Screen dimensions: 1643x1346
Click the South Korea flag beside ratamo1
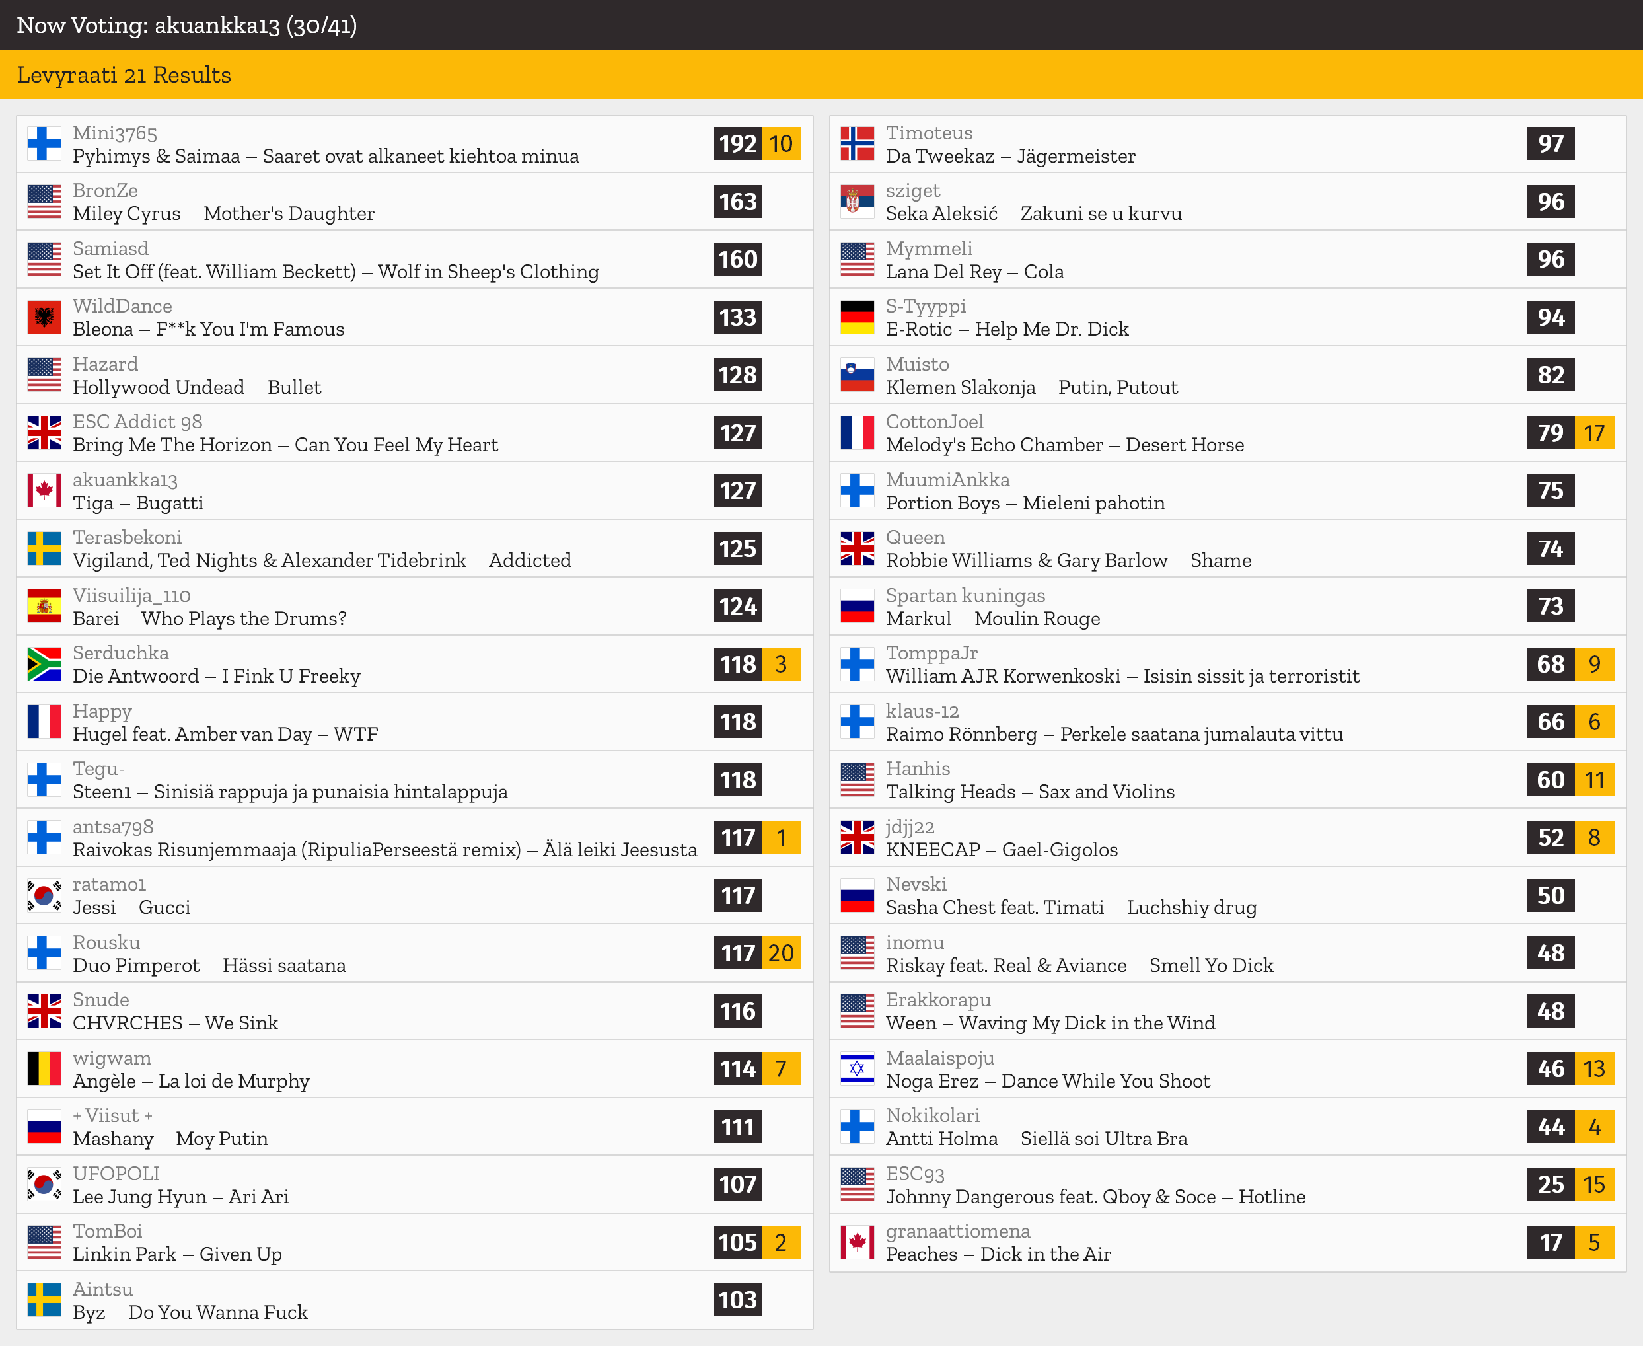[44, 895]
